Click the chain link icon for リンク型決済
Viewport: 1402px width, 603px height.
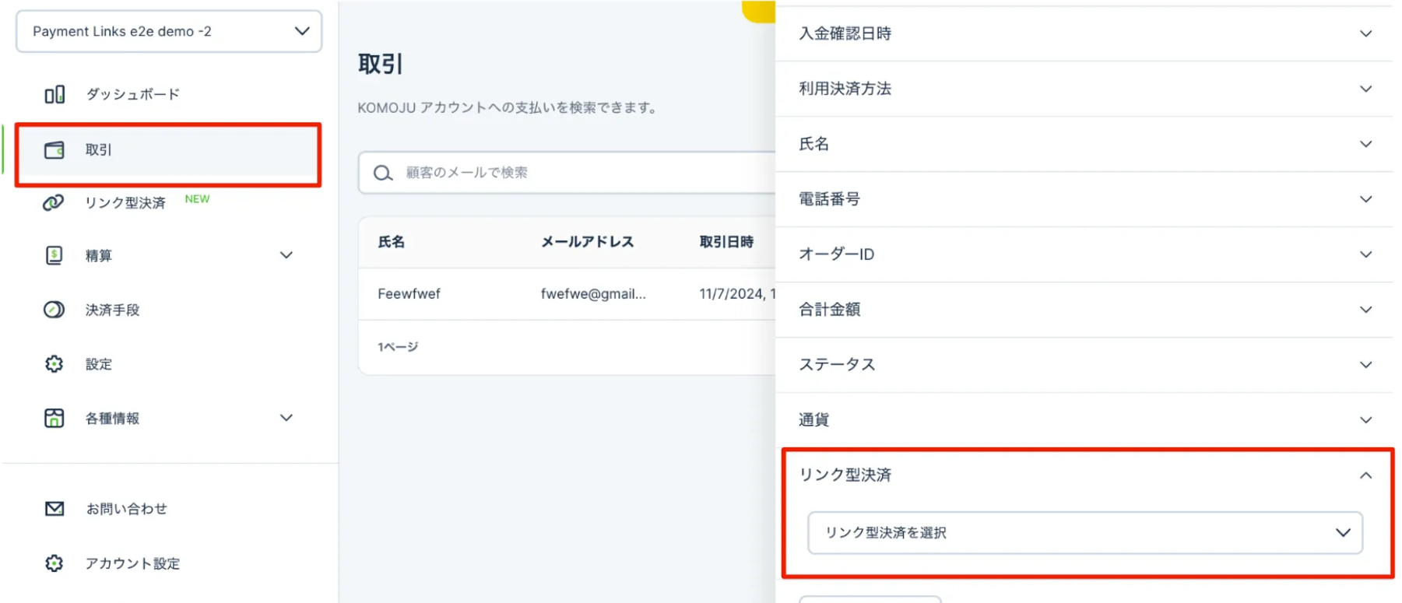click(53, 203)
